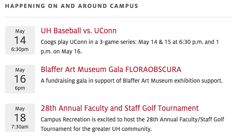Open the Blaffer Art Museum Gala FLORAOBSCURA link
Image resolution: width=234 pixels, height=137 pixels.
tap(111, 70)
